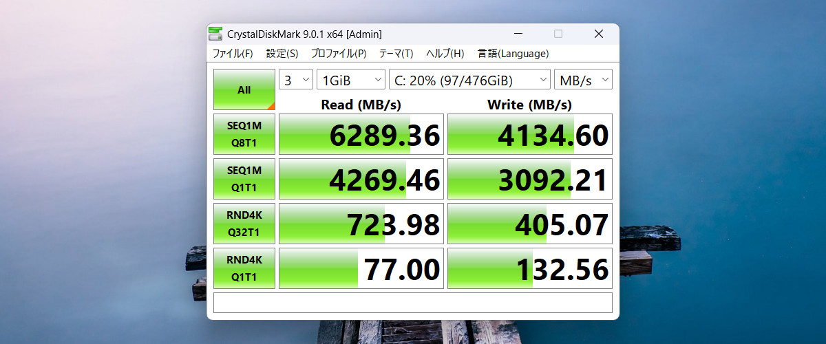826x344 pixels.
Task: Open the 設定(S) menu
Action: (282, 54)
